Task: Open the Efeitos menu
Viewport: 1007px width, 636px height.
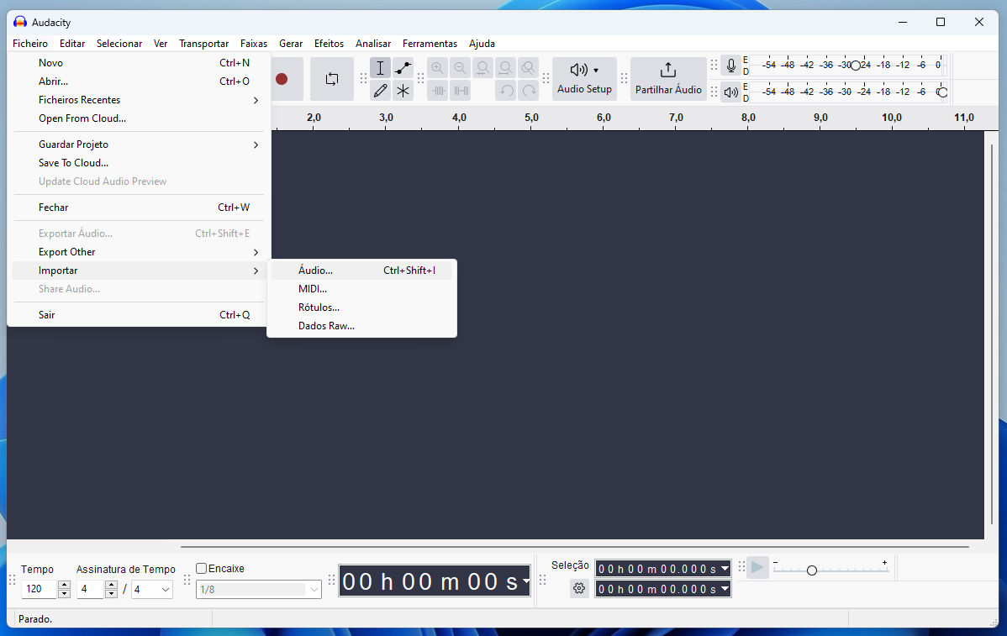Action: click(x=329, y=44)
